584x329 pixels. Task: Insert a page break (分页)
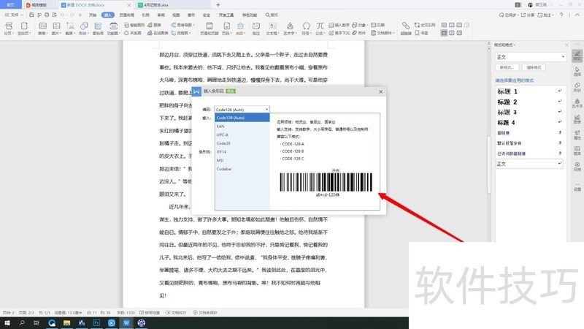[x=9, y=29]
